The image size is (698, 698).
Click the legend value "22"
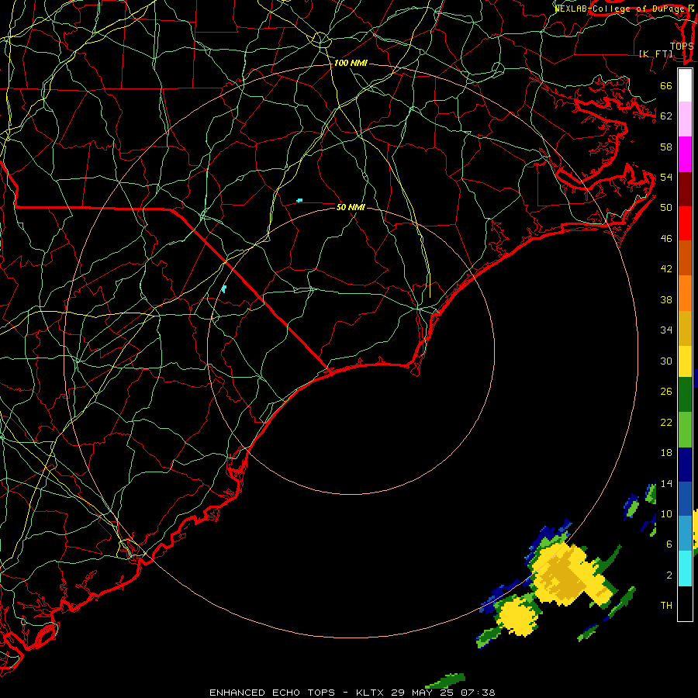click(x=666, y=422)
